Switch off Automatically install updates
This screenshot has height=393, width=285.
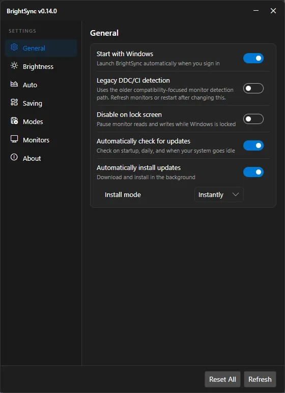coord(253,172)
